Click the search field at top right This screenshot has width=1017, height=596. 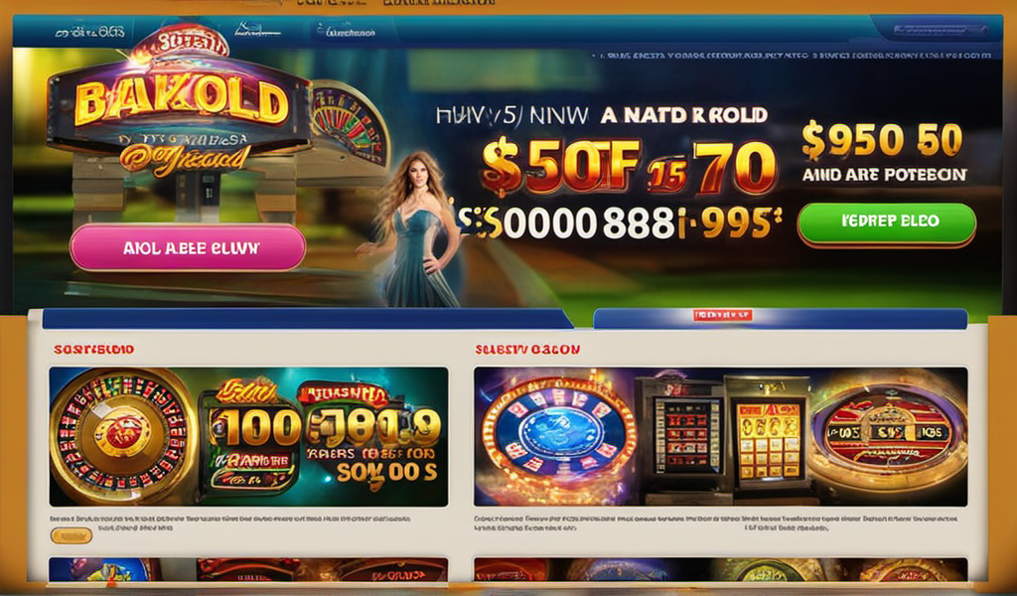(x=940, y=29)
